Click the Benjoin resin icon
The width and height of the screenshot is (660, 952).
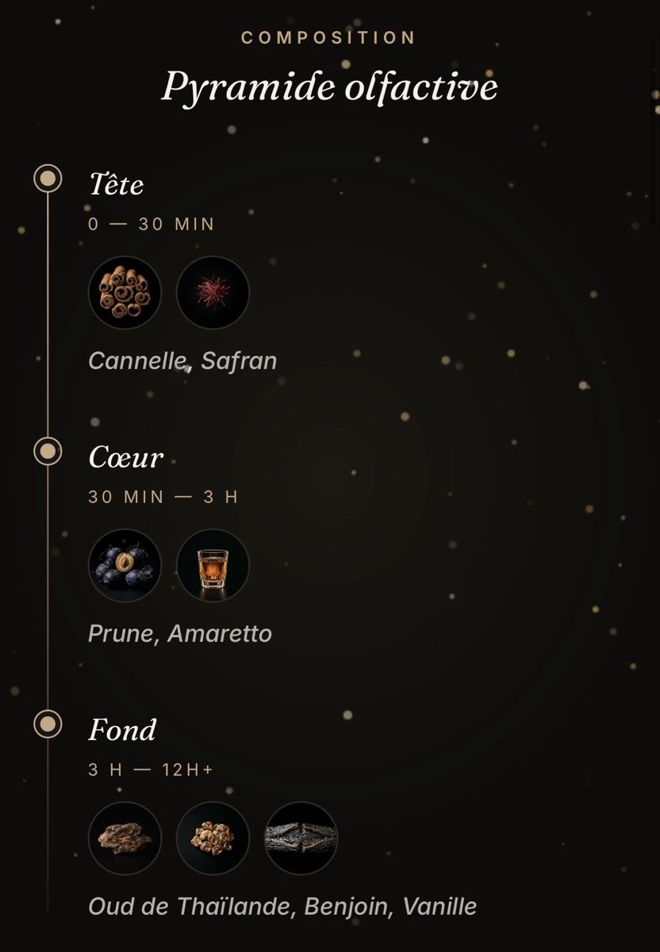click(x=213, y=839)
